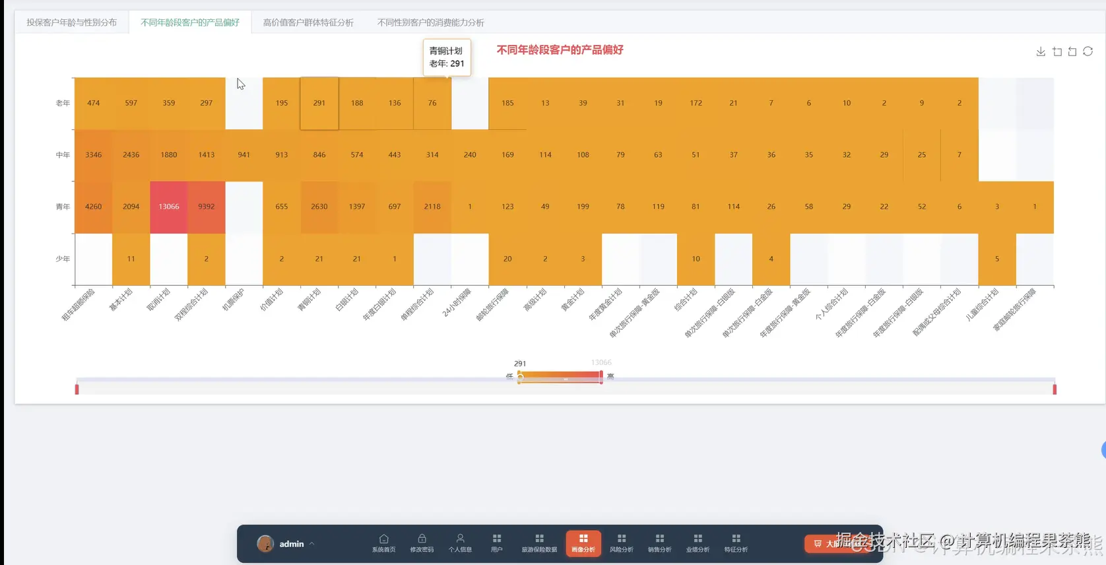Click the heatmap cell showing 655

pyautogui.click(x=282, y=207)
